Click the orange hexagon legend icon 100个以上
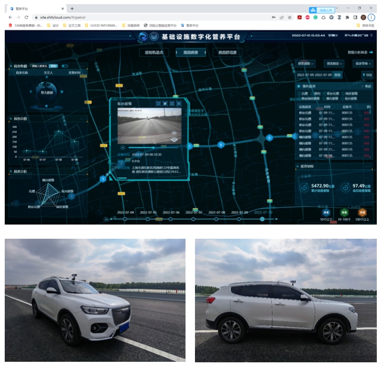This screenshot has height=366, width=381. tap(362, 212)
